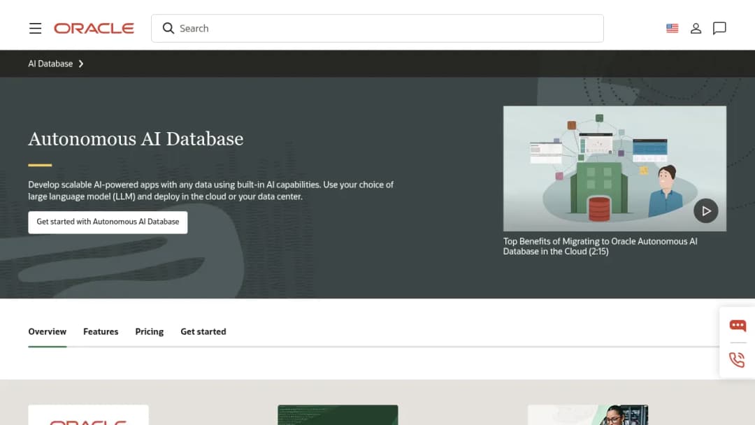This screenshot has height=425, width=755.
Task: Switch to the Features tab
Action: click(x=101, y=331)
